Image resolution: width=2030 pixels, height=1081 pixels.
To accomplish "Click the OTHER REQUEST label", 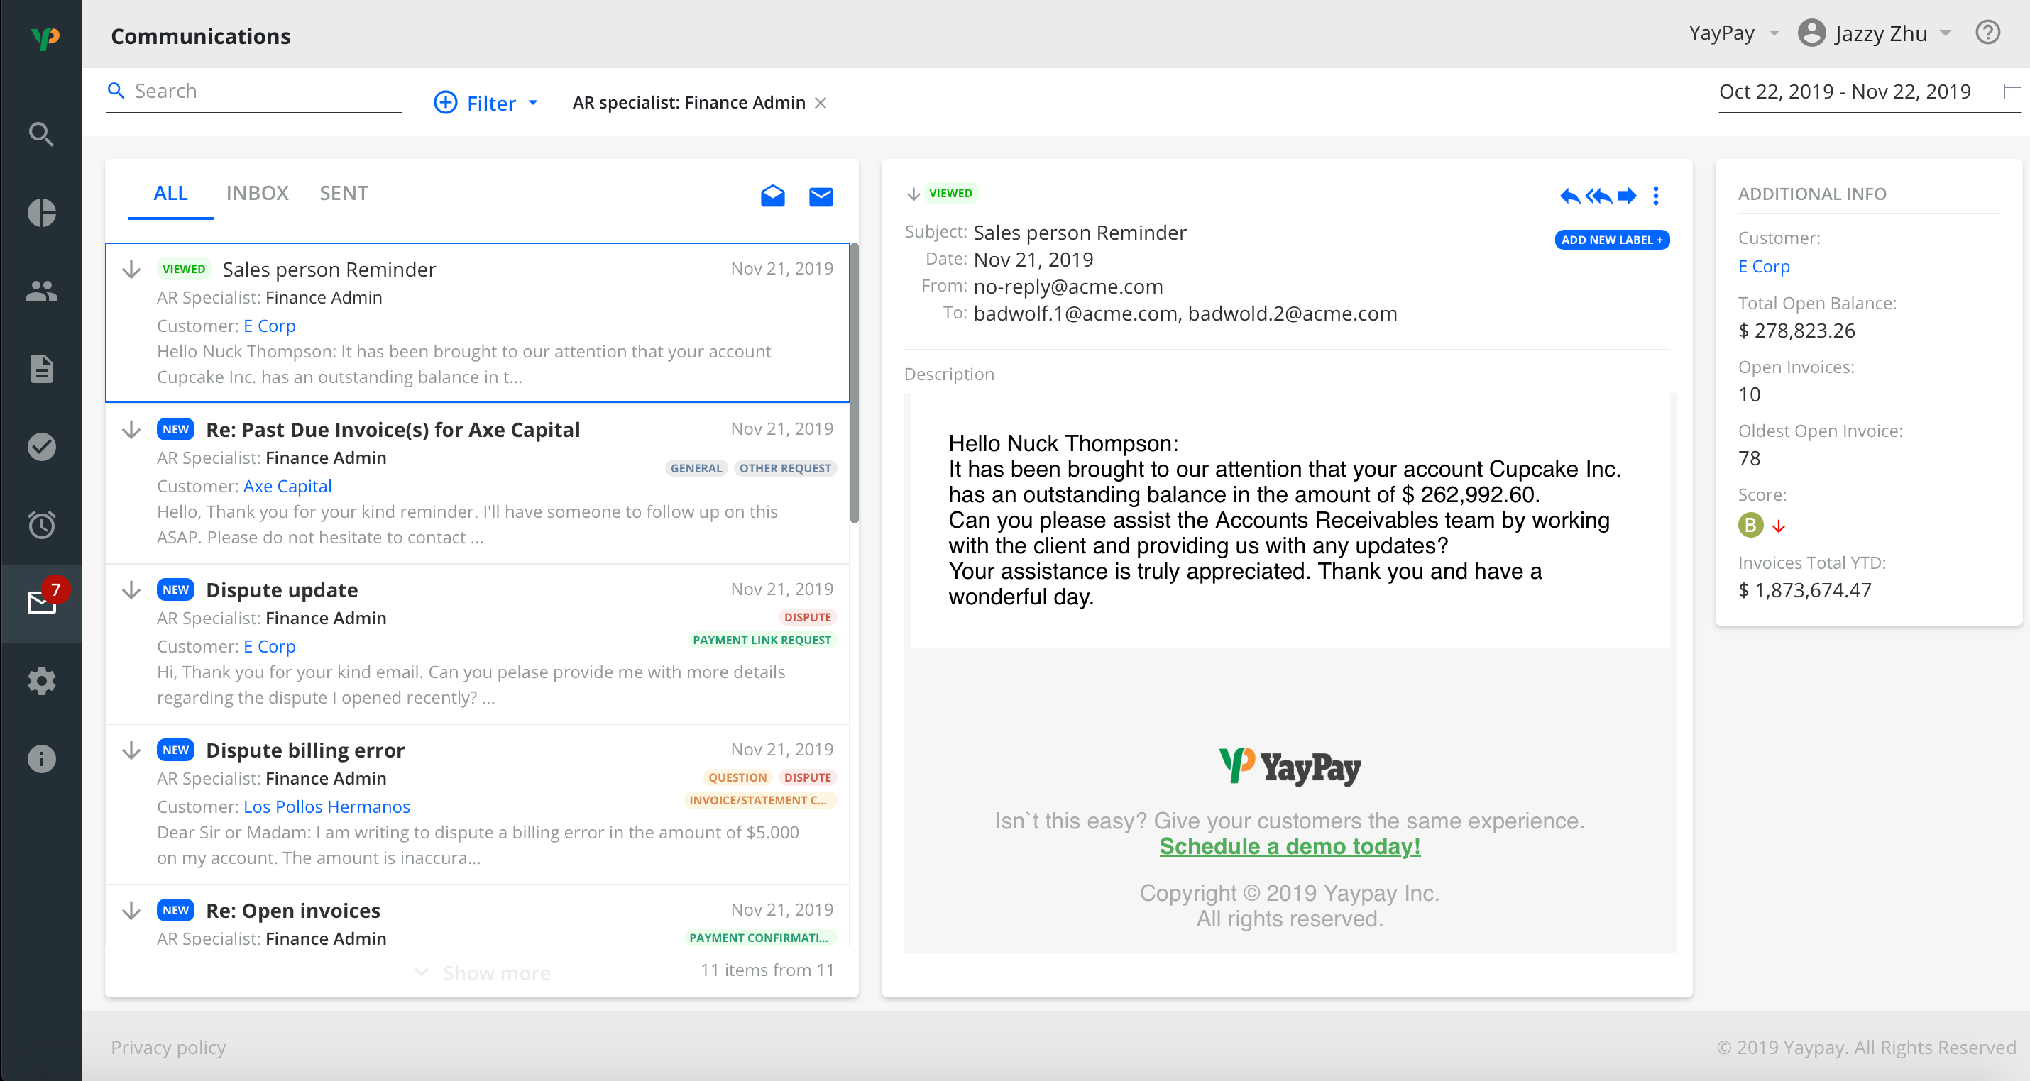I will click(x=785, y=470).
